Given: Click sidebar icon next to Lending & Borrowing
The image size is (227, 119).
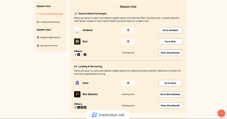Looking at the screenshot, I should pyautogui.click(x=38, y=22).
